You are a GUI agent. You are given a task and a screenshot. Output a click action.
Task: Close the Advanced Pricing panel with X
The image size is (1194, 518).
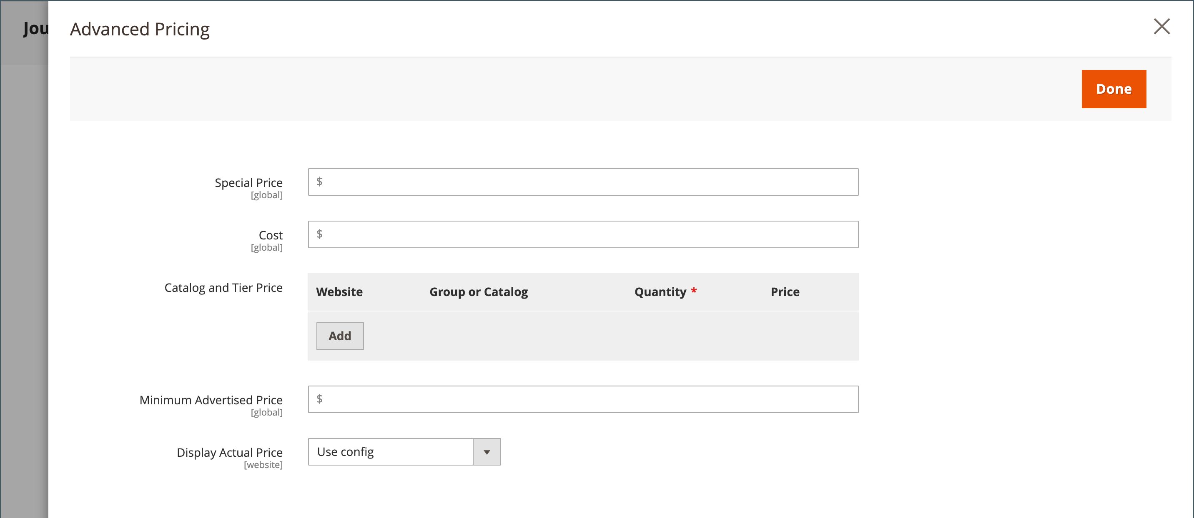1161,26
